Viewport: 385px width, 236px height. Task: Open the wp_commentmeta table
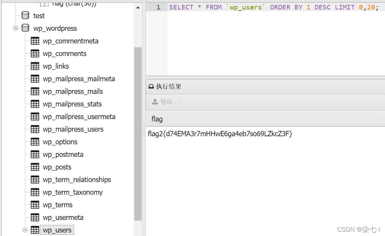[71, 41]
